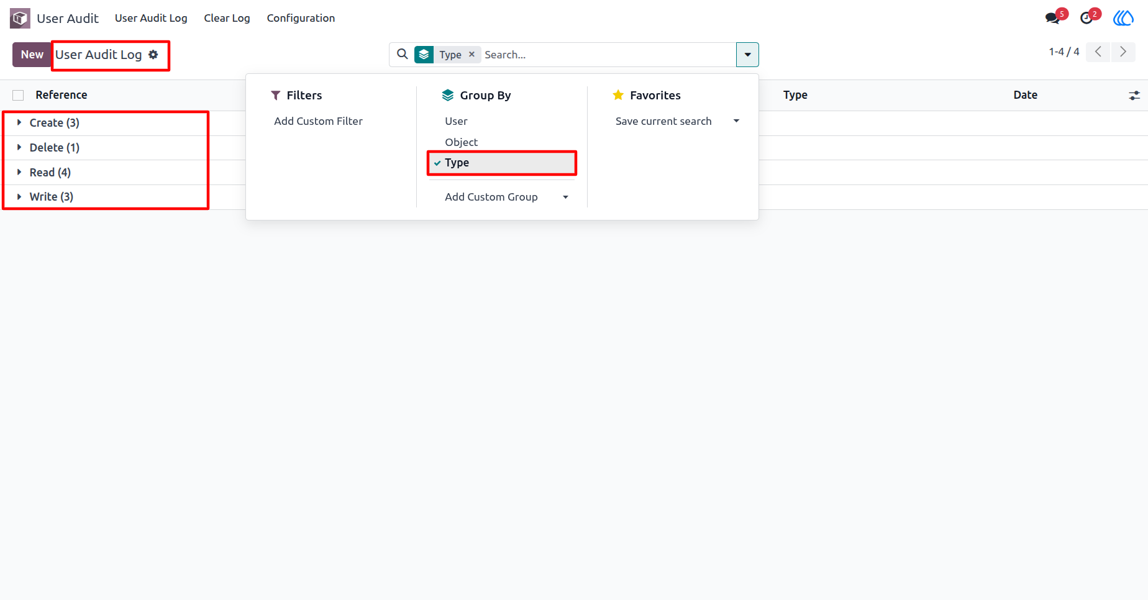
Task: Go to previous page arrow
Action: [1098, 52]
